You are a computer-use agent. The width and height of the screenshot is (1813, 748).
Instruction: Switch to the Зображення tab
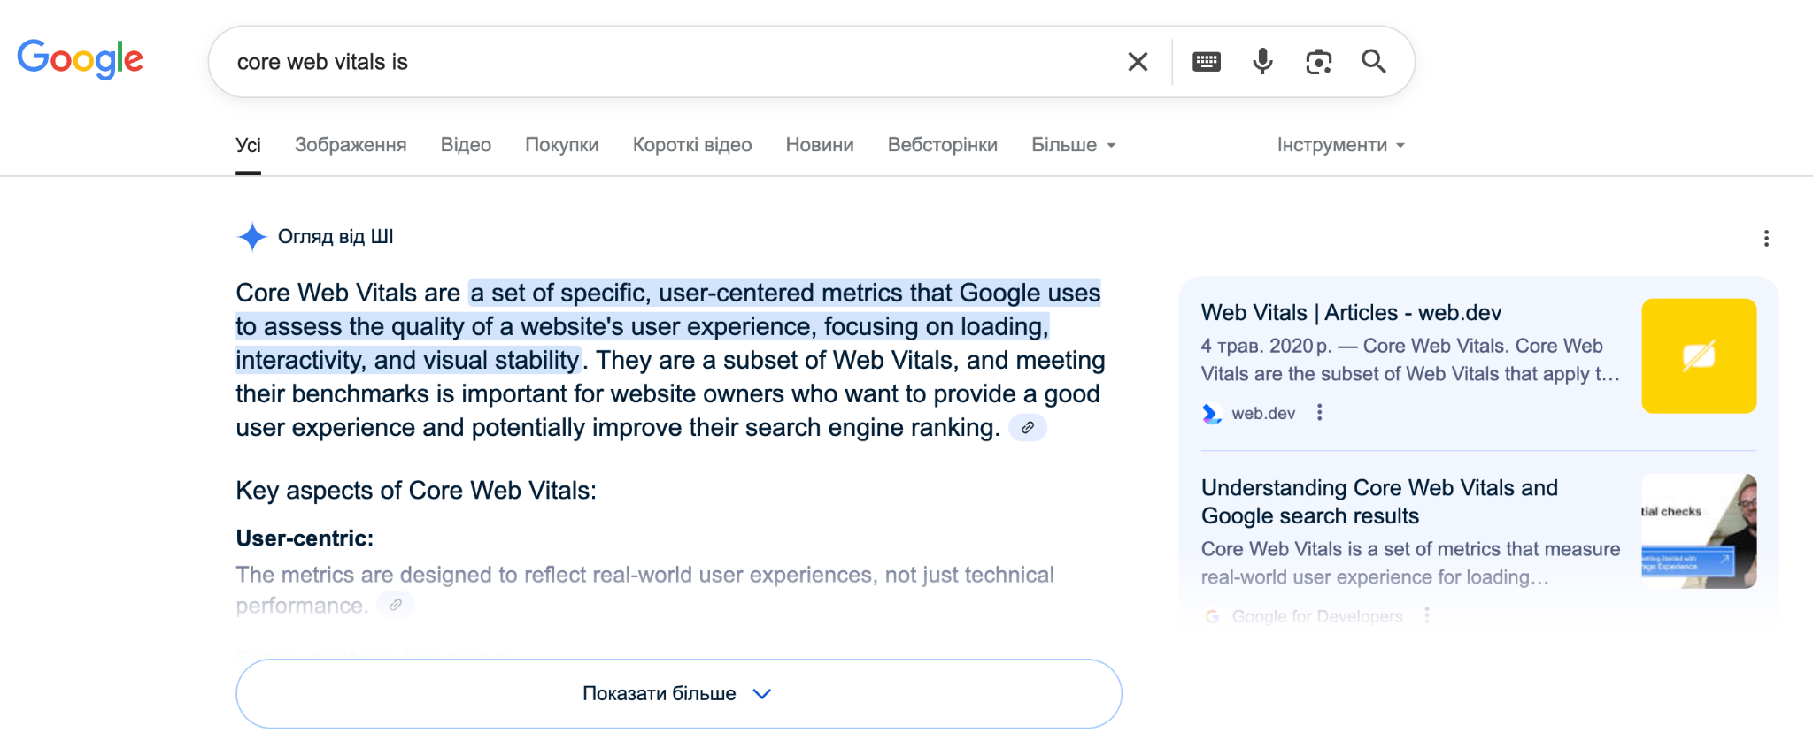351,144
